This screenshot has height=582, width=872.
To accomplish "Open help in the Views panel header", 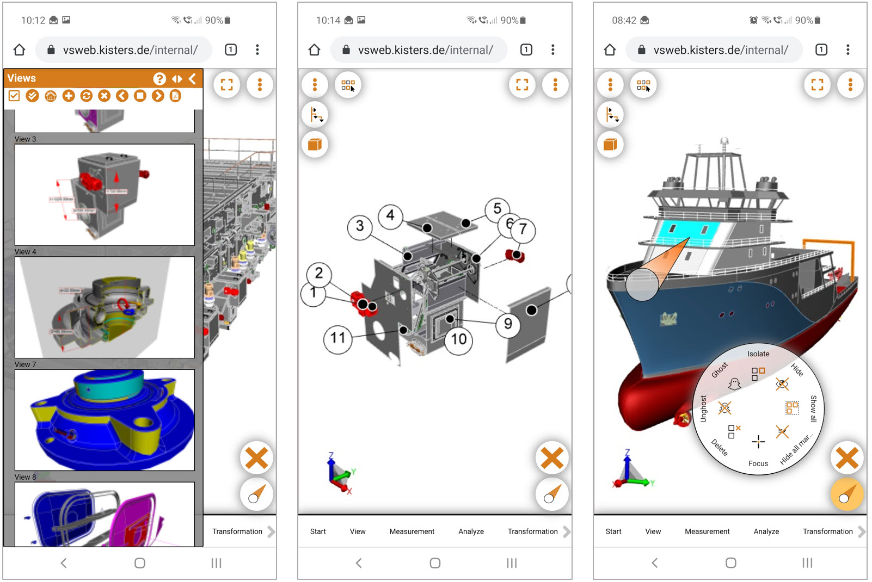I will pyautogui.click(x=159, y=79).
